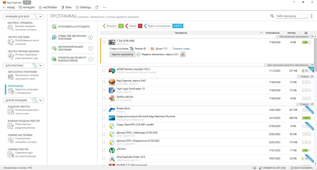Image resolution: width=317 pixels, height=170 pixels.
Task: Click the EditPlus program icon
Action: 112,98
